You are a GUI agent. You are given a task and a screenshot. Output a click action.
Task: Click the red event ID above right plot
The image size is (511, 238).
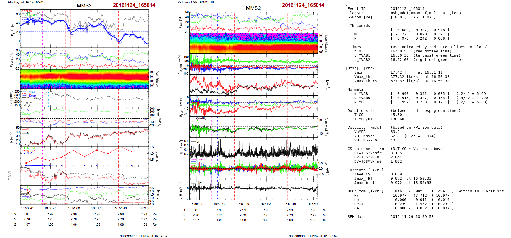[303, 5]
